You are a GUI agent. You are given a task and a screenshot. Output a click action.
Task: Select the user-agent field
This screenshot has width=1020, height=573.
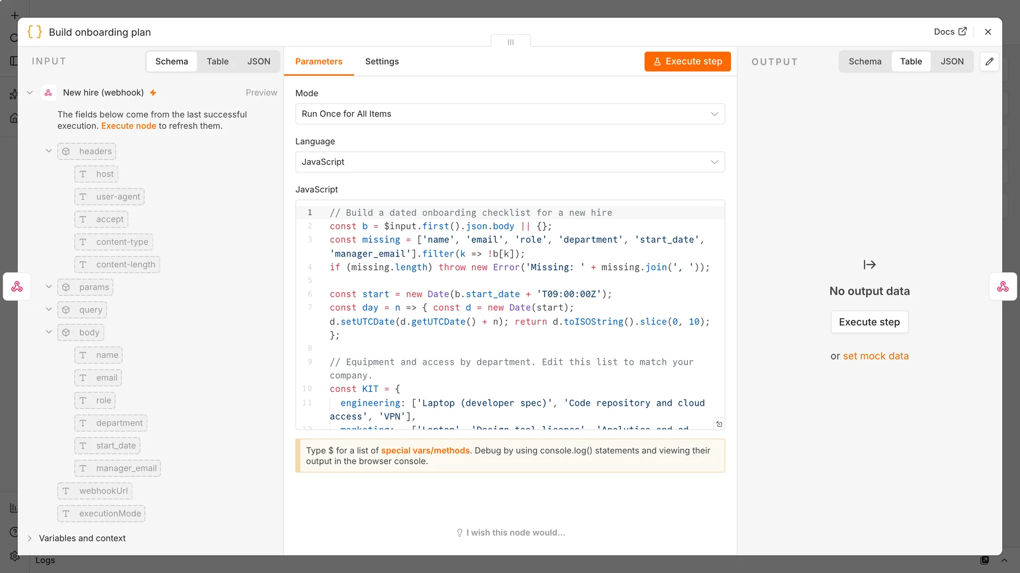pyautogui.click(x=109, y=196)
